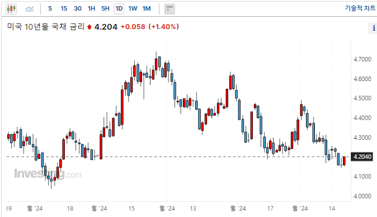Viewport: 377px width, 217px height.
Task: Click the 15 date label on time axis
Action: coord(131,208)
